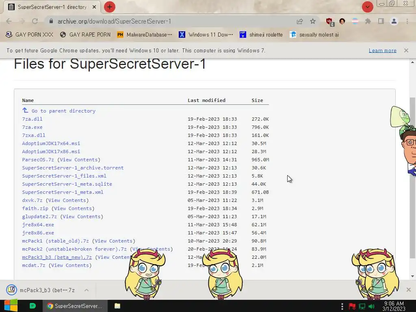
Task: Open the shimeji roulette bookmark
Action: [261, 35]
